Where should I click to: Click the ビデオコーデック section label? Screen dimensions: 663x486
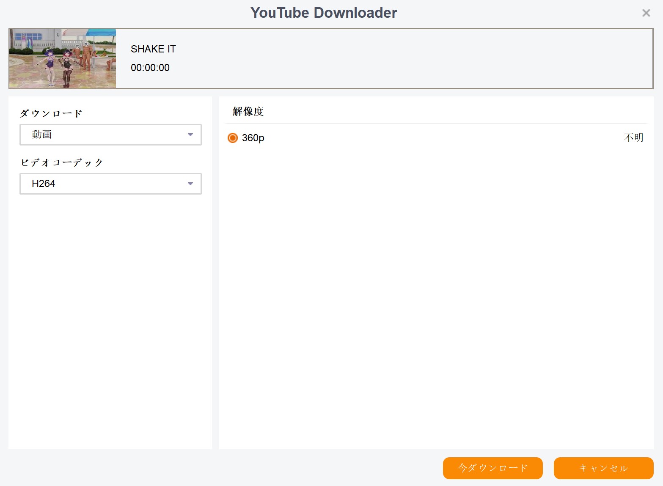(x=62, y=162)
